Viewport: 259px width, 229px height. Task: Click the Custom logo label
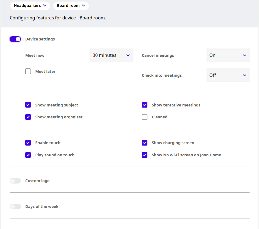[x=37, y=181]
